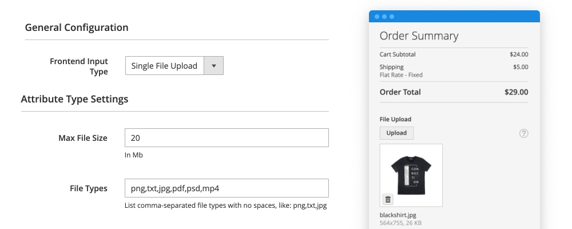Screen dimensions: 572x229
Task: Open the Frontend Input Type dropdown arrow
Action: [213, 65]
